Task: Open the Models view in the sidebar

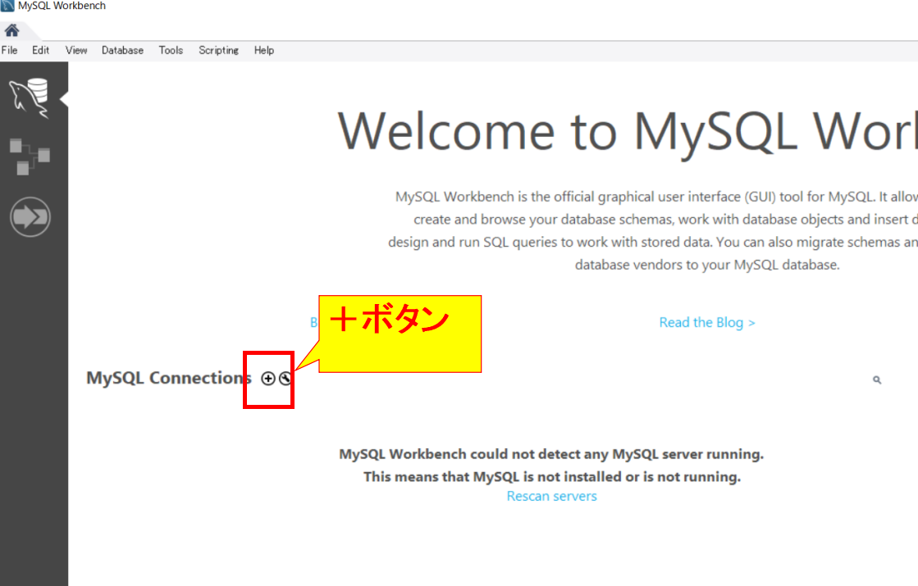Action: 30,156
